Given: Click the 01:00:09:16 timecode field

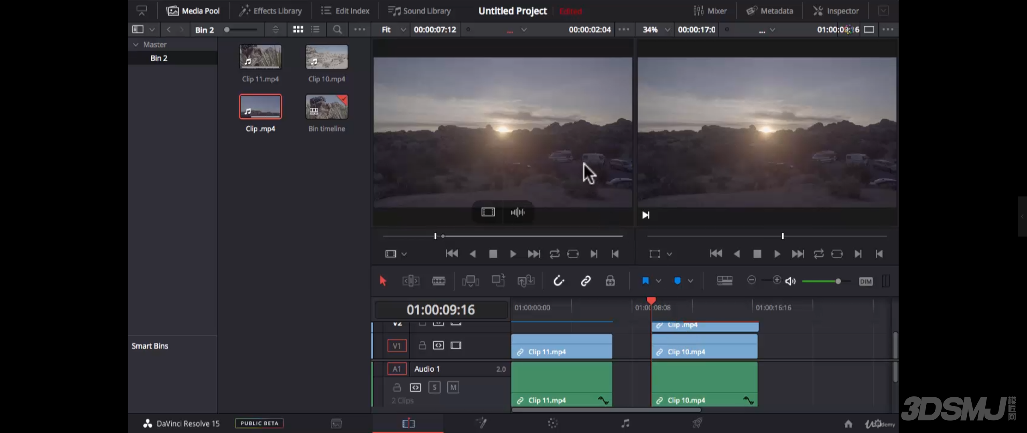Looking at the screenshot, I should point(441,310).
